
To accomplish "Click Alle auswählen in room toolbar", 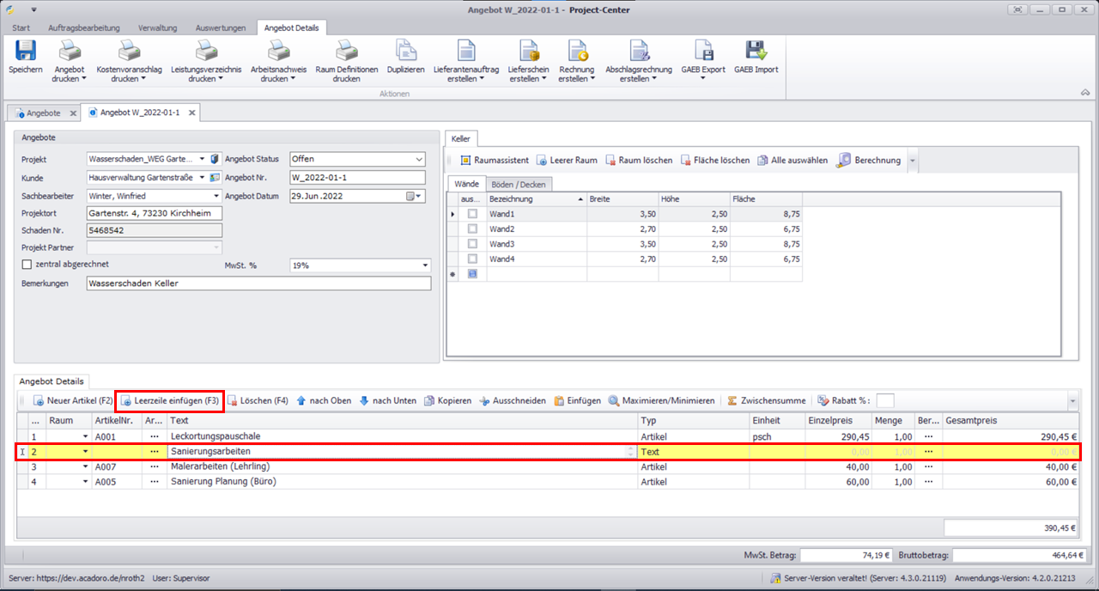I will [792, 160].
